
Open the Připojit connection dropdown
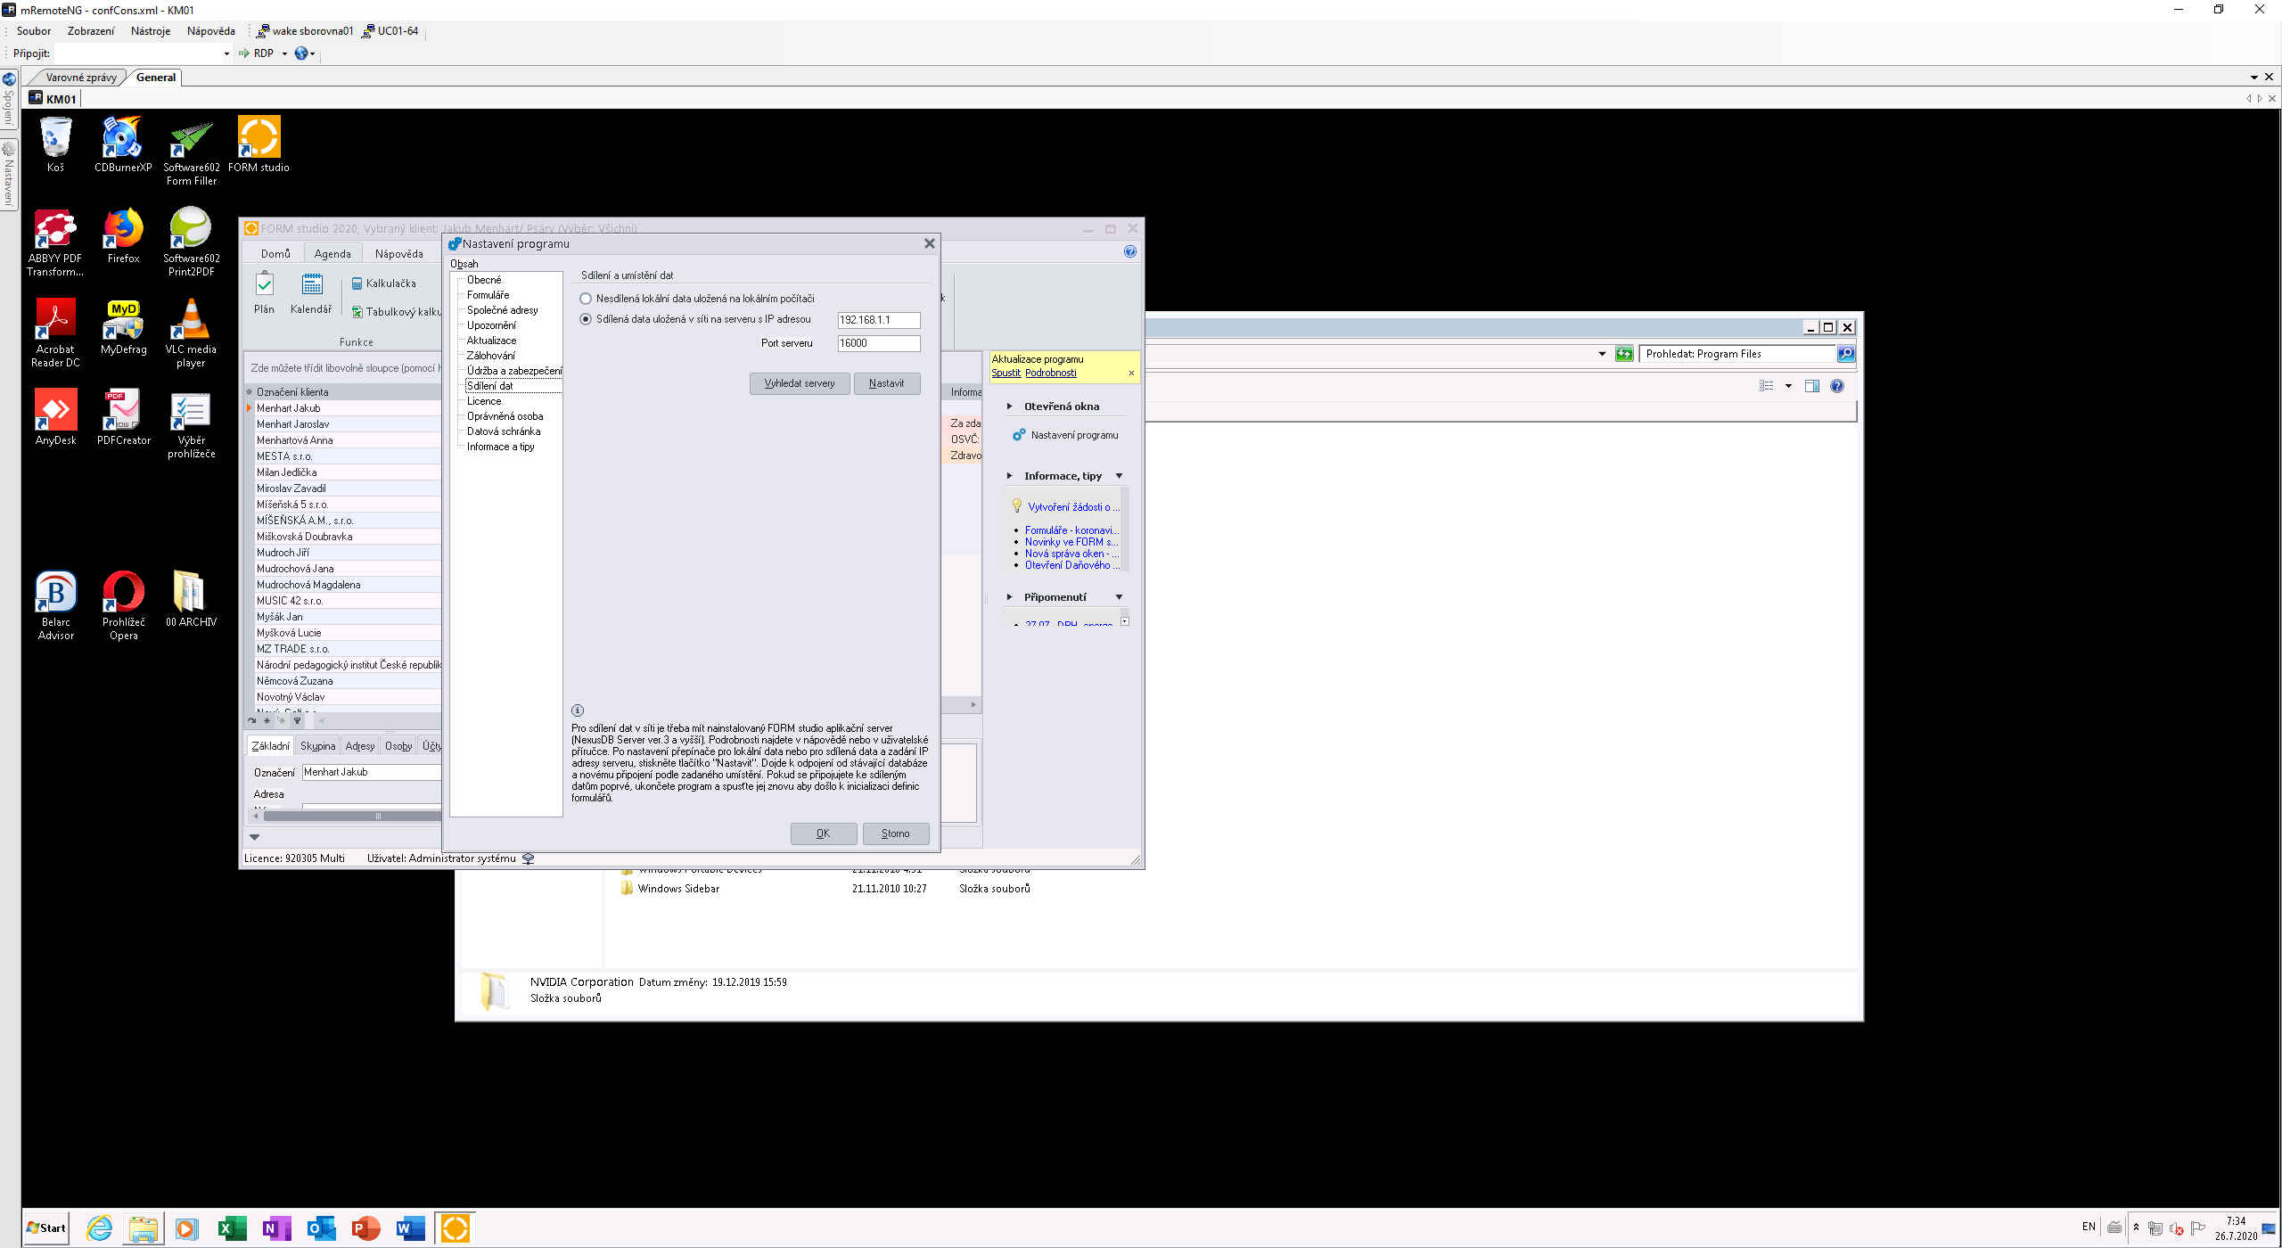point(226,53)
